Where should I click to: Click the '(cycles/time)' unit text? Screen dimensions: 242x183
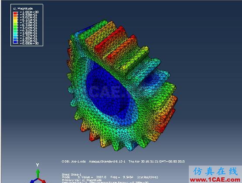tap(148, 177)
